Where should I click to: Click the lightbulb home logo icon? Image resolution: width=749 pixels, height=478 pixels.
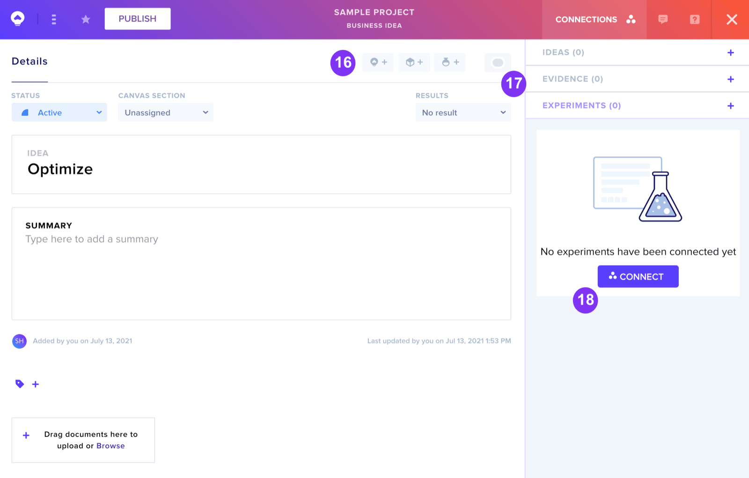pos(18,19)
